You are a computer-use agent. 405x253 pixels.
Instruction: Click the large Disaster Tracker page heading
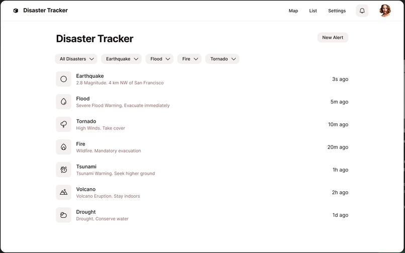pos(95,39)
